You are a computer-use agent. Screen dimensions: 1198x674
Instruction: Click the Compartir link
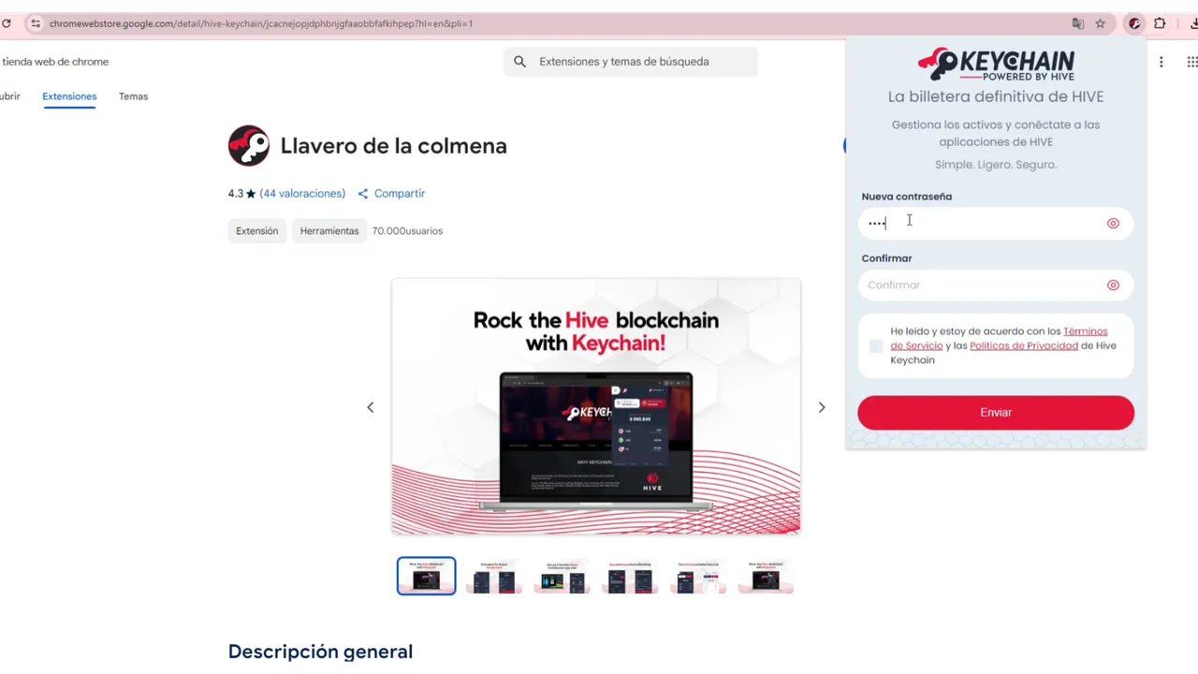tap(400, 194)
